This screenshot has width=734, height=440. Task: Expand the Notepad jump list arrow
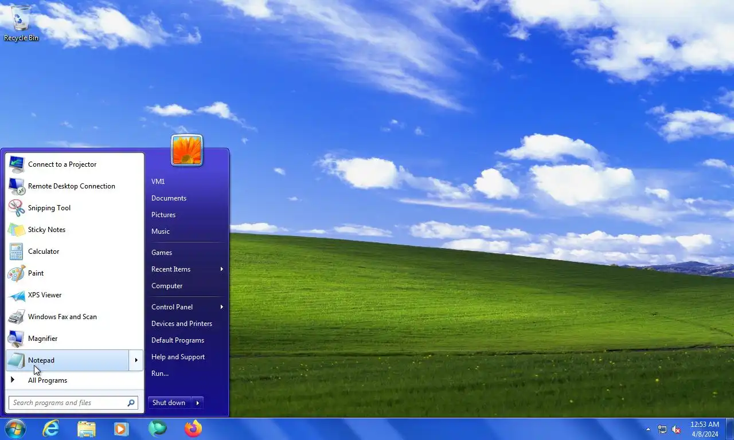136,360
